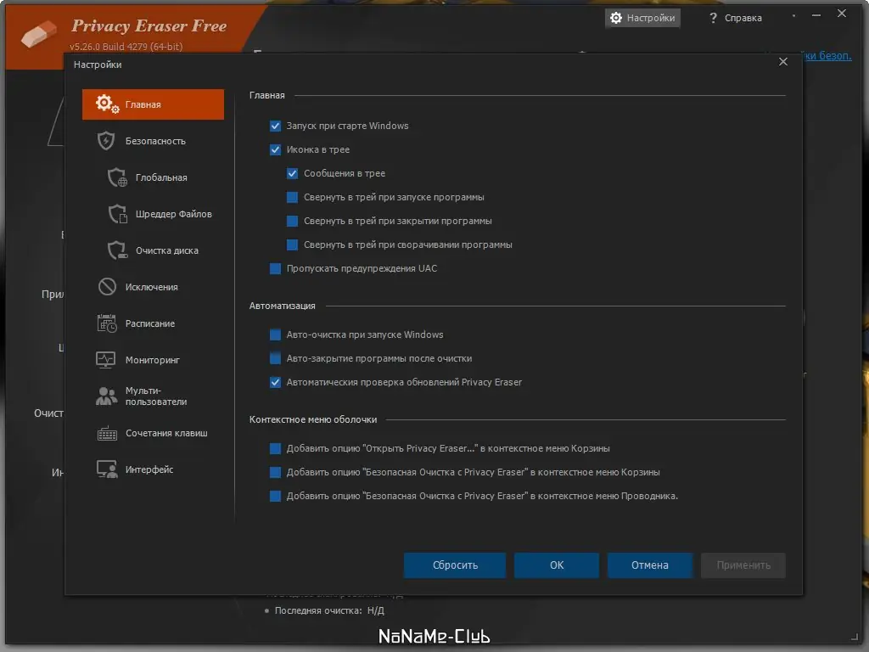This screenshot has width=869, height=652.
Task: Click the Интерфейс monitor-user icon
Action: pyautogui.click(x=107, y=469)
